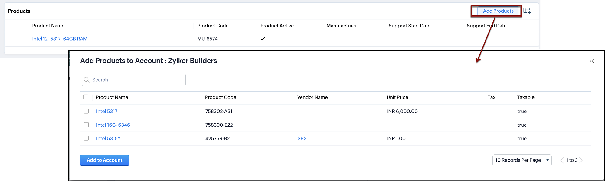Go to the next page arrow
605x186 pixels.
[581, 160]
